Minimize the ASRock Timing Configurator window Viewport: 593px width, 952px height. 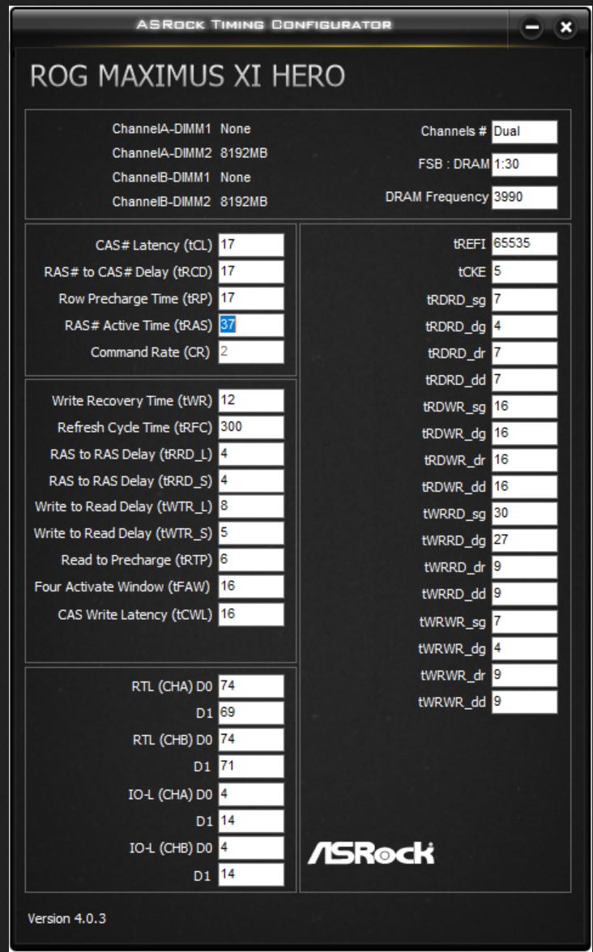coord(532,28)
